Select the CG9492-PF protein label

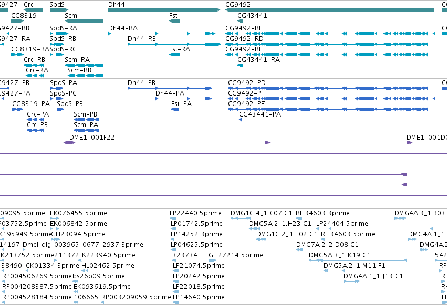tap(246, 93)
